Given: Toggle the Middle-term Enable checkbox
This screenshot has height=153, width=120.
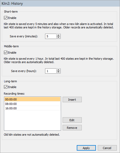Looking at the screenshot, I should (6, 53).
